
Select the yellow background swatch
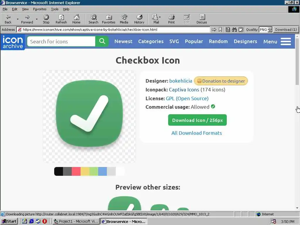pyautogui.click(x=85, y=171)
